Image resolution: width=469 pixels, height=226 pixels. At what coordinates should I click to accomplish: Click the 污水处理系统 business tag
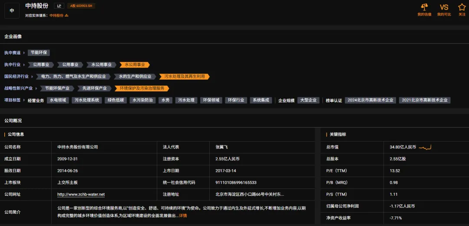[x=87, y=100]
